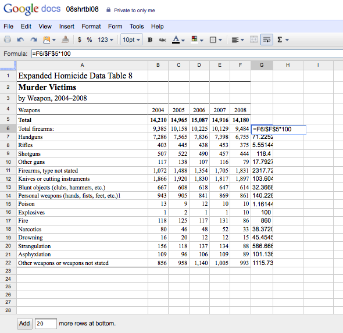The height and width of the screenshot is (333, 343).
Task: Click the 'Shotguns' cell
Action: pyautogui.click(x=82, y=153)
